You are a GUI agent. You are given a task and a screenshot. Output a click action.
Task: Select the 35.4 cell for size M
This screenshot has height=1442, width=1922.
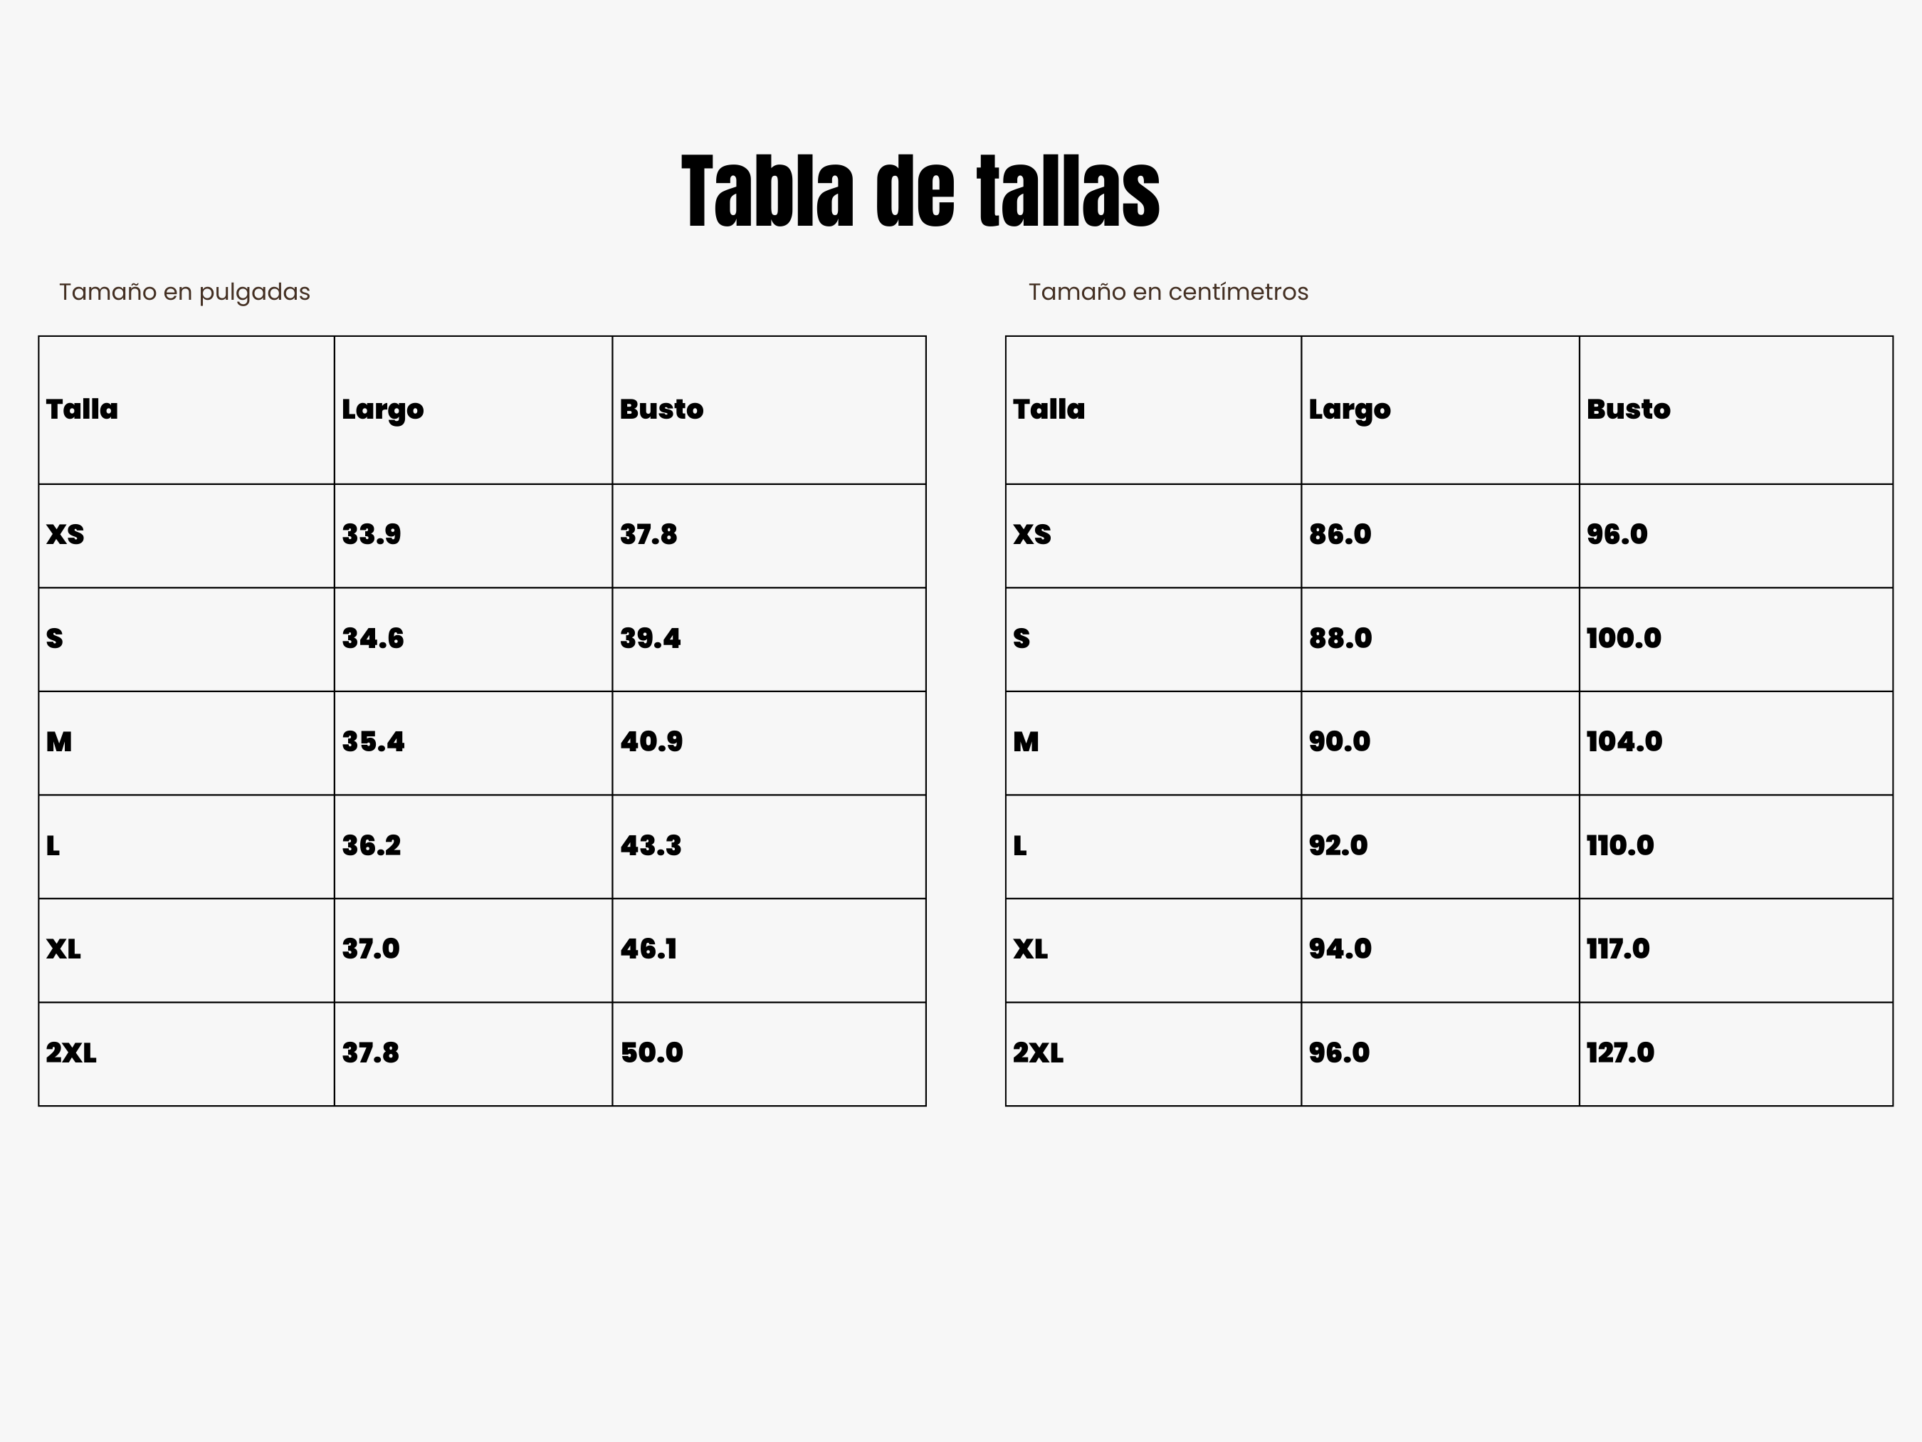(x=373, y=742)
